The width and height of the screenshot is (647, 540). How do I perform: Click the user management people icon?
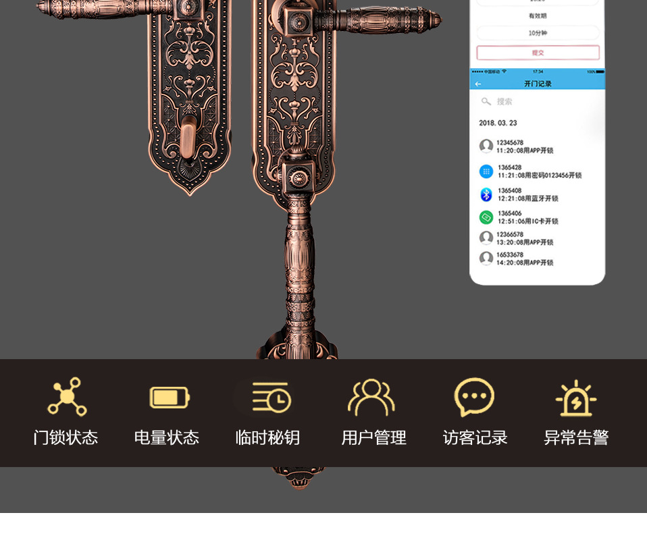click(371, 397)
